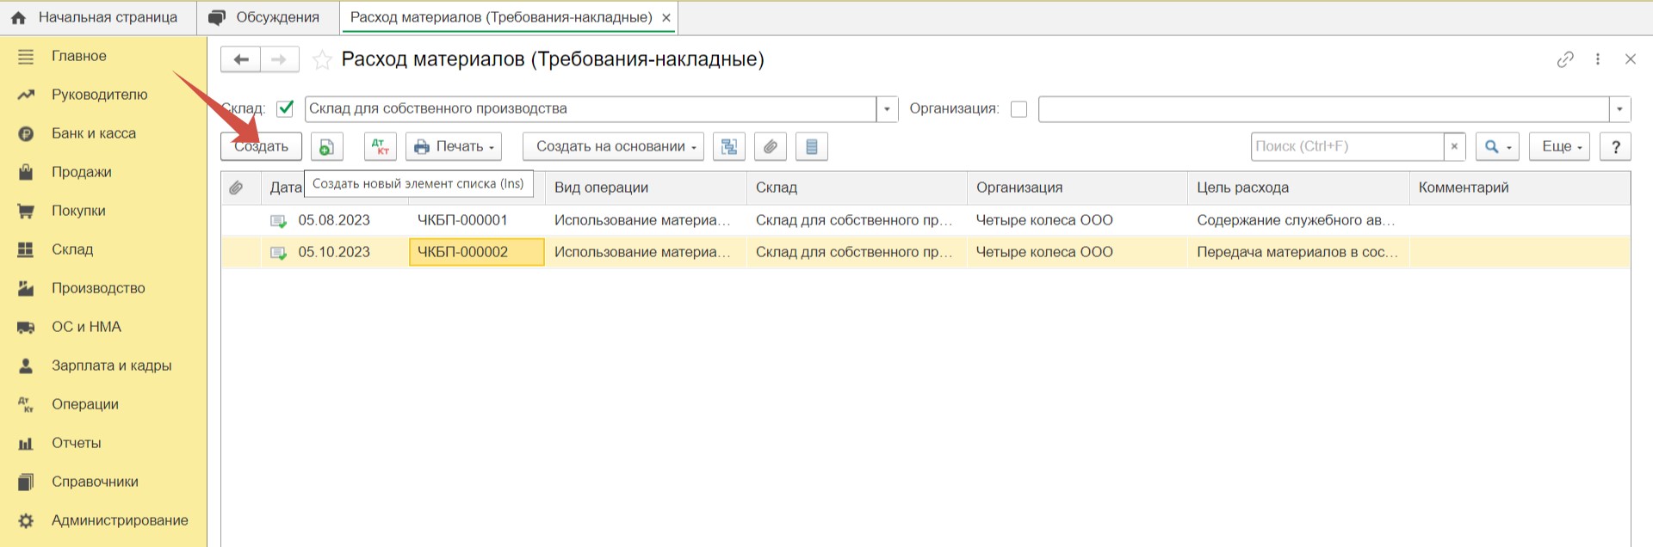Click the date 05.08.2023

(334, 220)
